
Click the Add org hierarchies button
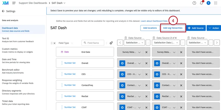(x=173, y=28)
